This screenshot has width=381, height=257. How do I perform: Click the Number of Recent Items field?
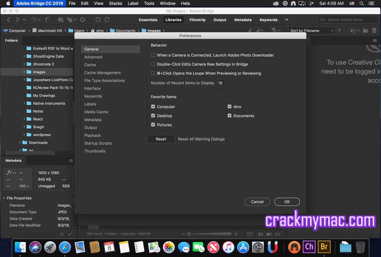click(221, 83)
